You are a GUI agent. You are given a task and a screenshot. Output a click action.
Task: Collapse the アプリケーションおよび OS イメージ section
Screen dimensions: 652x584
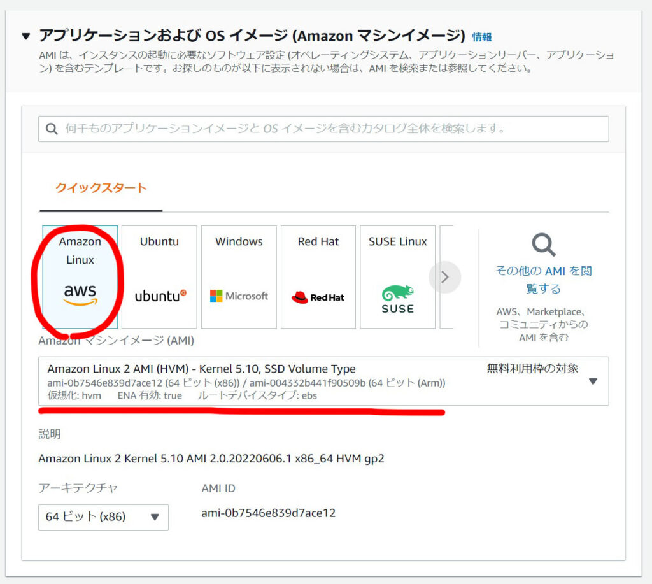coord(25,36)
